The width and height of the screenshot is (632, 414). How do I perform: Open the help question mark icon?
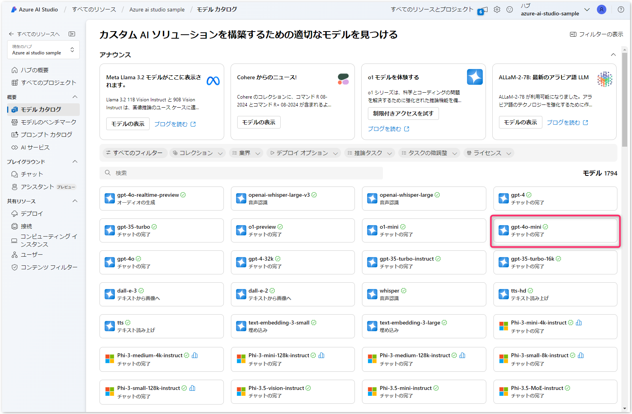coord(621,9)
